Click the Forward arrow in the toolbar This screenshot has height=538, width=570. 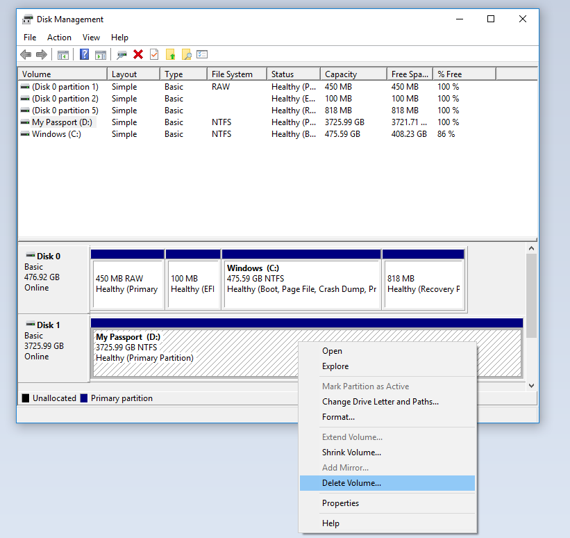pos(42,55)
